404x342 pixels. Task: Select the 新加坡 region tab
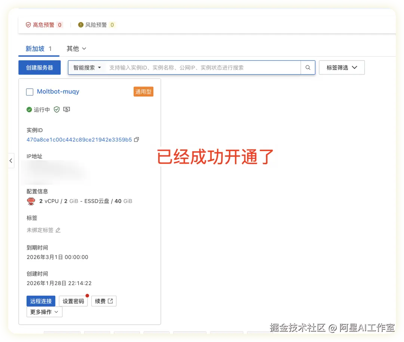click(x=34, y=49)
